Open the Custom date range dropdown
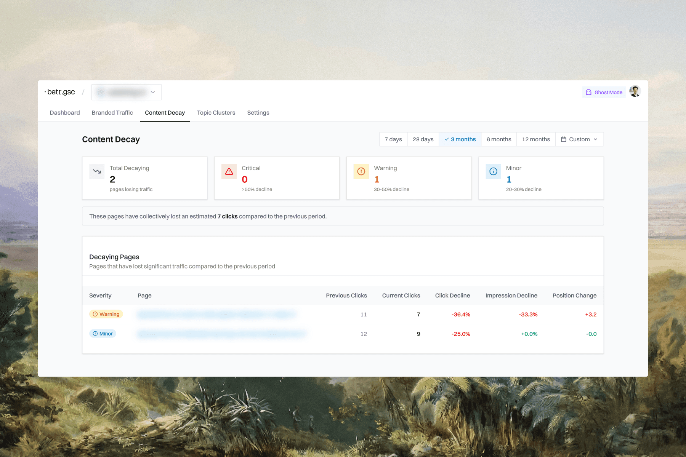Screen dimensions: 686x457 (x=579, y=139)
